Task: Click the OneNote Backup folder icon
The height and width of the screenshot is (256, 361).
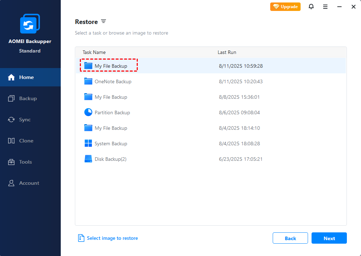Action: click(x=88, y=81)
